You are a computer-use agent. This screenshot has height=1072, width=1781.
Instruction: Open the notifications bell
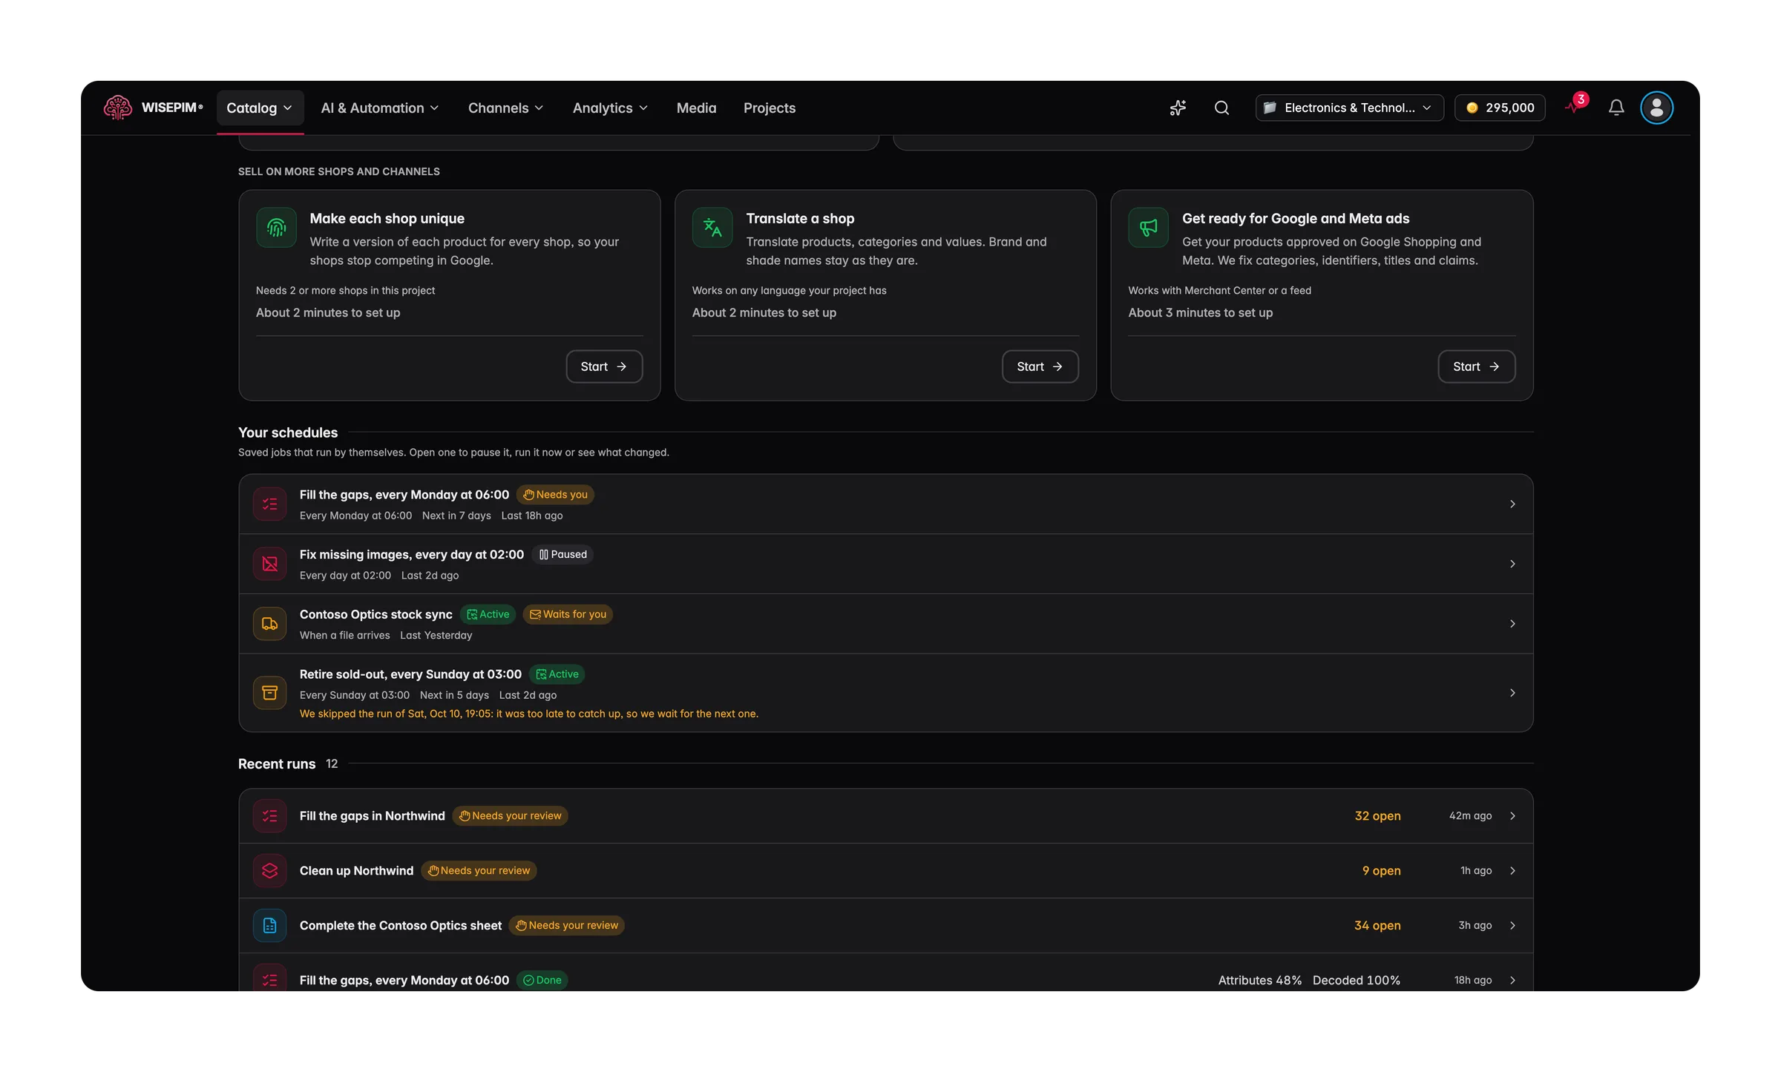click(1616, 108)
